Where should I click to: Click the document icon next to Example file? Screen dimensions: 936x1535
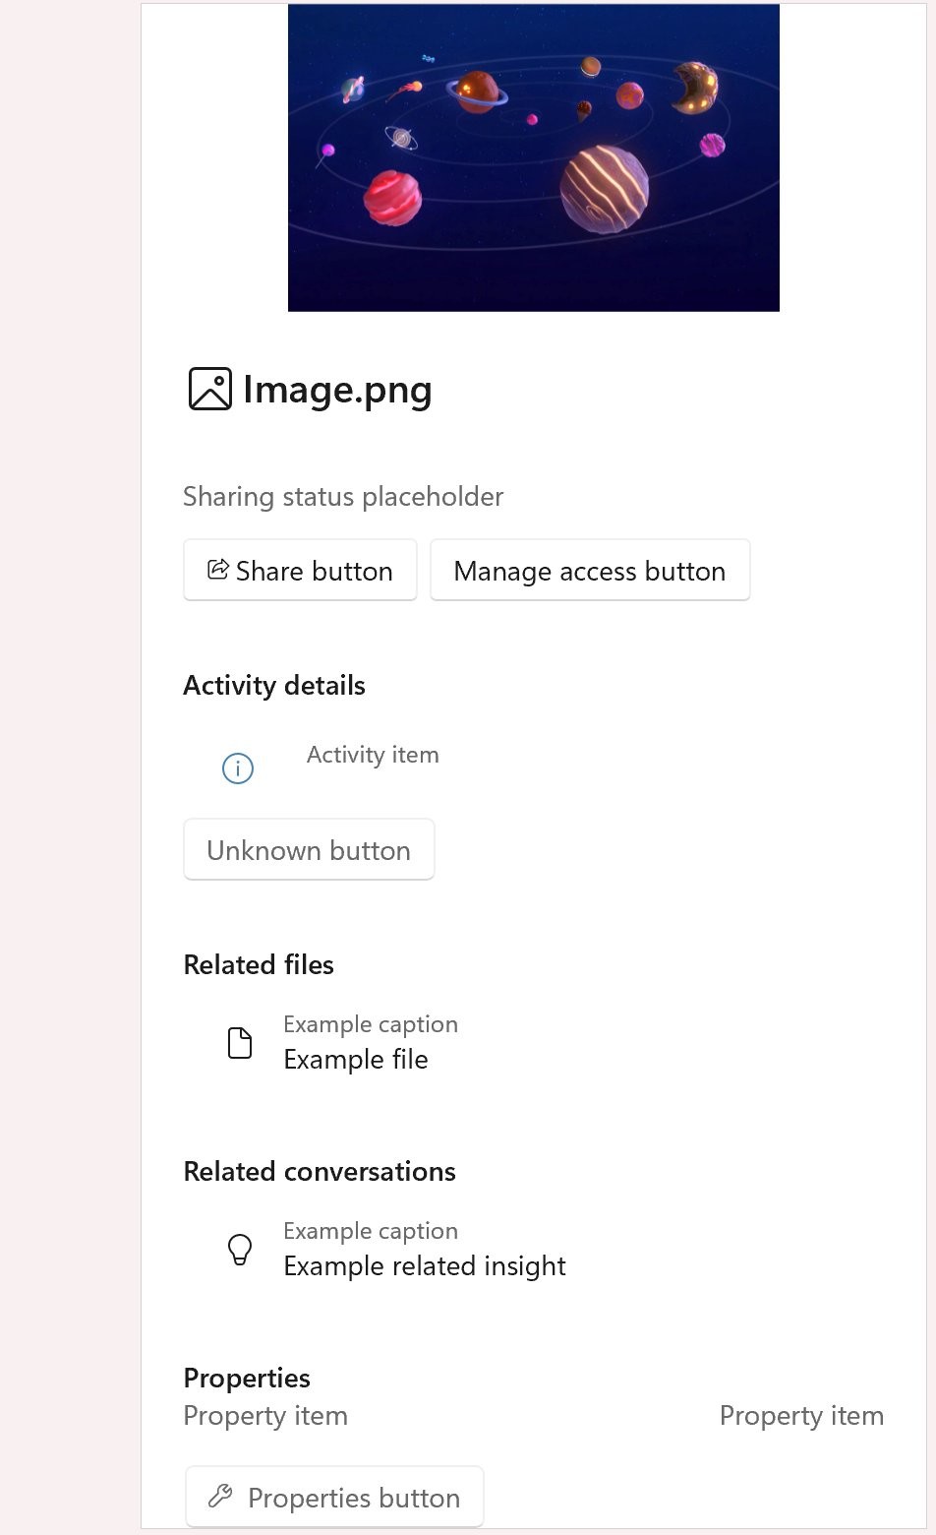click(239, 1042)
